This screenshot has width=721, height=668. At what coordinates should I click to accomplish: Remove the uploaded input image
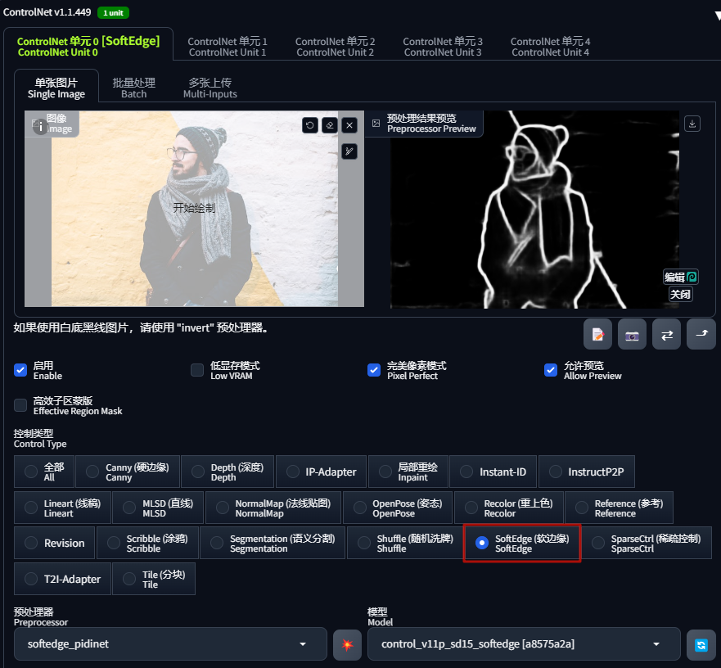(349, 125)
